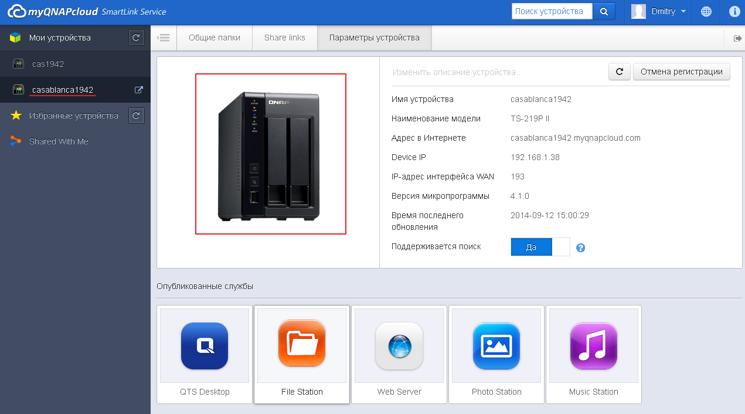Toggle the searchable switch set to Да
This screenshot has width=745, height=414.
coord(540,247)
